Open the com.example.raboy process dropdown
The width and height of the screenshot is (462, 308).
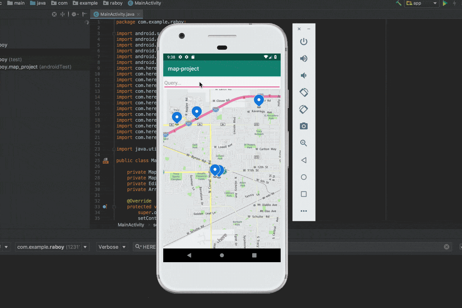pyautogui.click(x=52, y=247)
